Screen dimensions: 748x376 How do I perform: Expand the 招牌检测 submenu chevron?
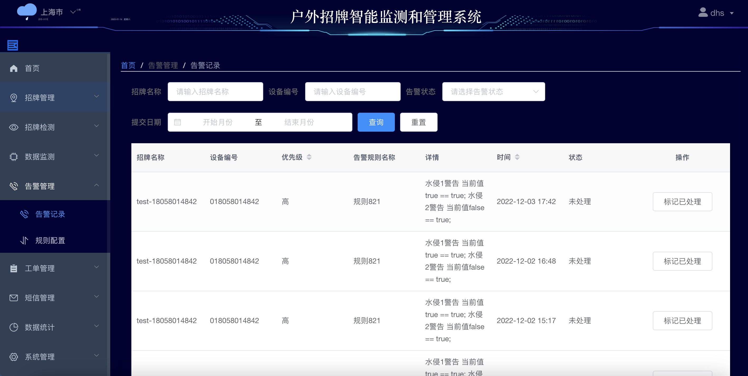tap(97, 126)
